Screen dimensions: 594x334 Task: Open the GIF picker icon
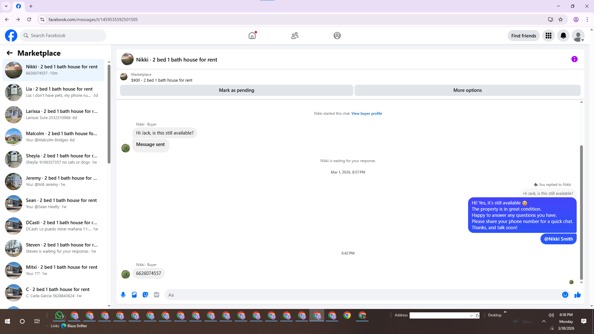click(157, 295)
